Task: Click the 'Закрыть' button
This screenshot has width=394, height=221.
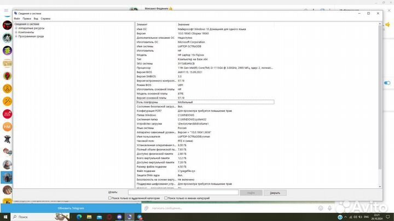Action: click(275, 193)
